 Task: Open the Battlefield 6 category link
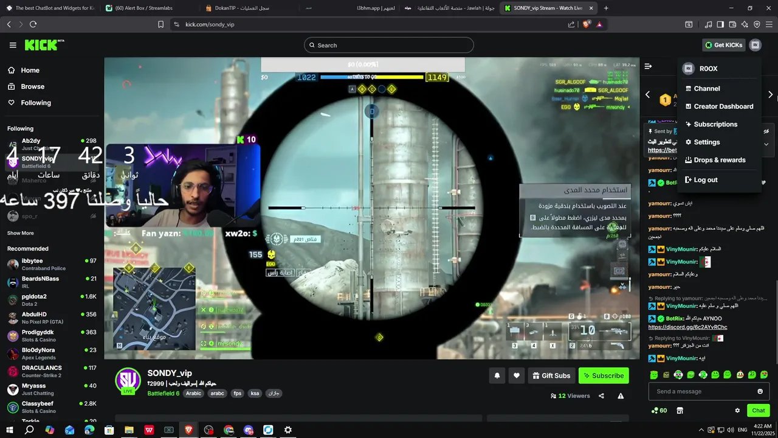click(163, 394)
